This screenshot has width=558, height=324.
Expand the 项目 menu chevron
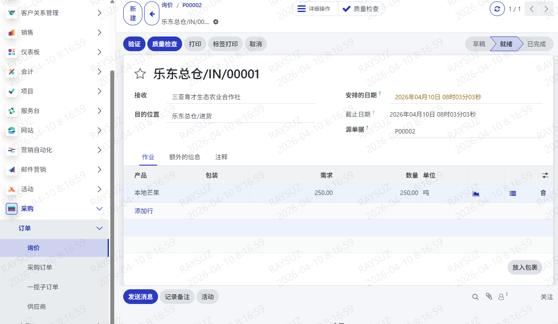[x=99, y=91]
